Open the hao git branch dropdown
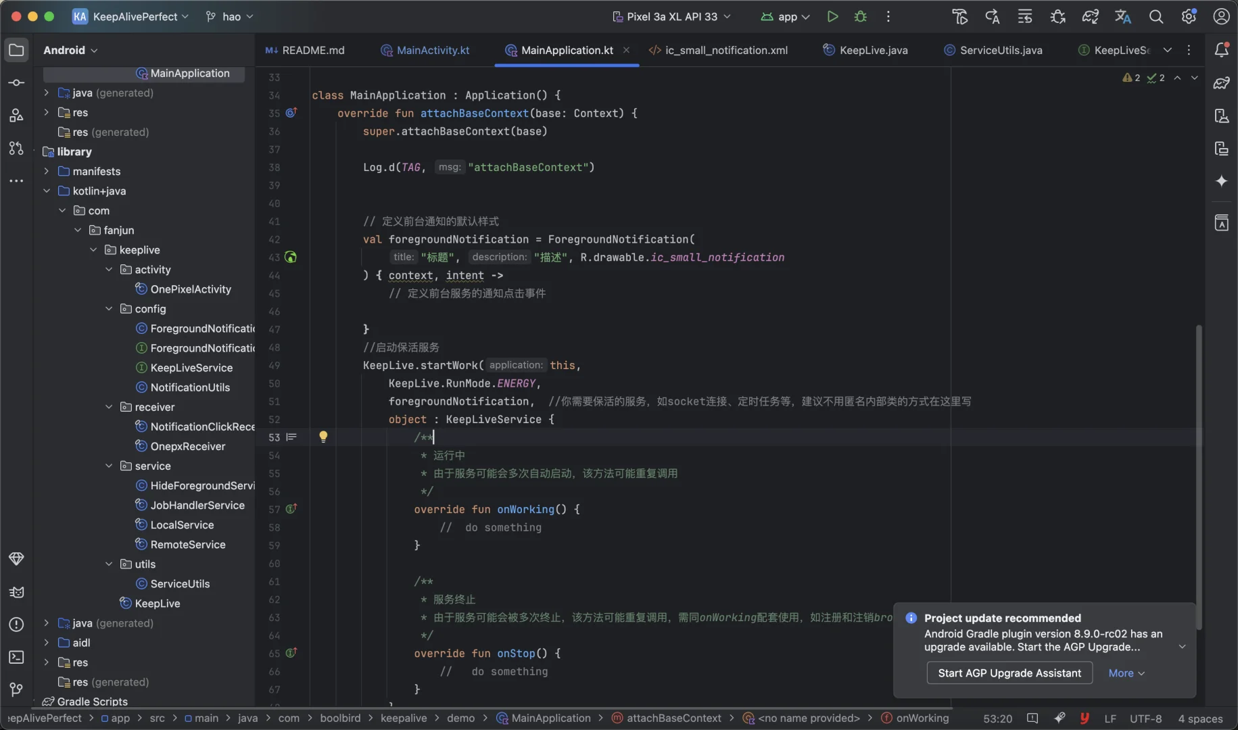Viewport: 1238px width, 730px height. pos(229,16)
